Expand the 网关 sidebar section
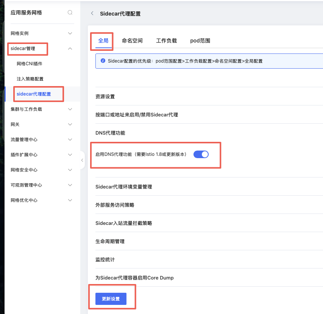Screen dimensions: 323x314 click(42, 124)
